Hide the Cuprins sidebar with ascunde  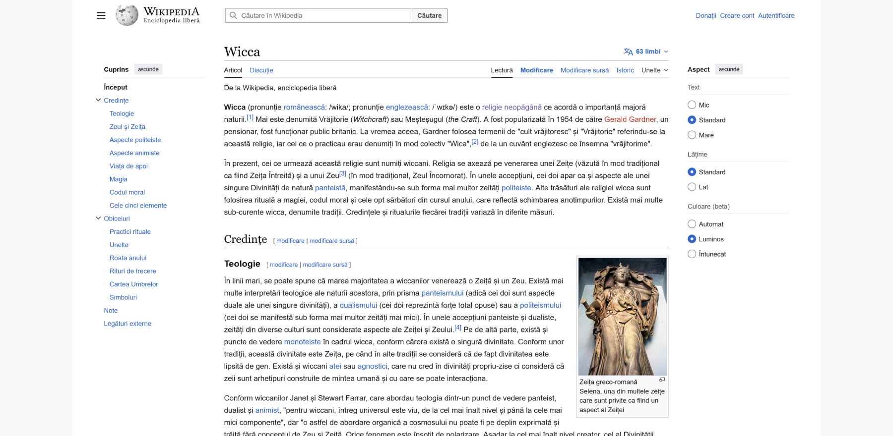pos(148,69)
